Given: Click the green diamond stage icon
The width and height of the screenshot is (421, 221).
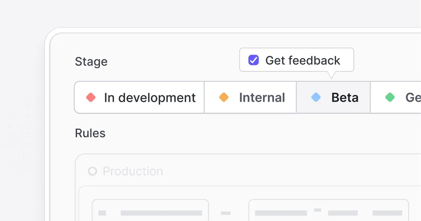Looking at the screenshot, I should 390,97.
